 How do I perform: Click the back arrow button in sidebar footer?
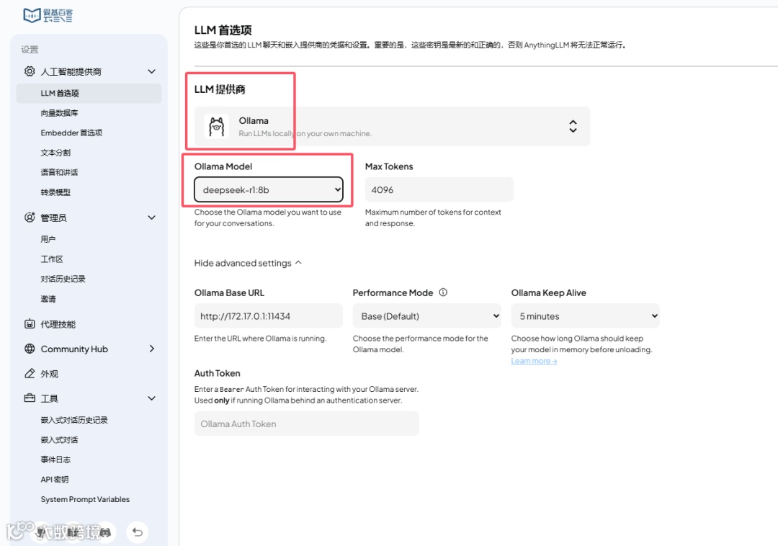tap(138, 532)
